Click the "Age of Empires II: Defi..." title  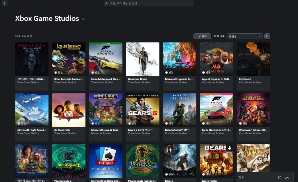[x=216, y=79]
